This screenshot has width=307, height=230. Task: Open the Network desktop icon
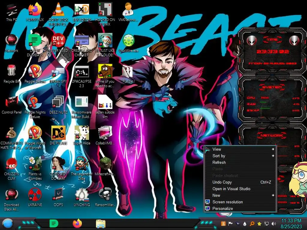click(x=12, y=43)
